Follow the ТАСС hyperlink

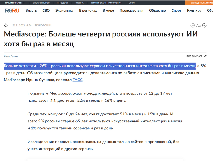[x=78, y=80]
